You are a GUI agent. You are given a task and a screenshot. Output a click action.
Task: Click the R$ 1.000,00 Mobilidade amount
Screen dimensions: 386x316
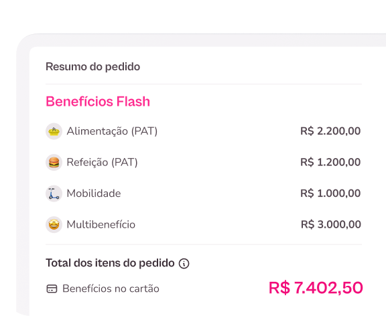click(330, 193)
